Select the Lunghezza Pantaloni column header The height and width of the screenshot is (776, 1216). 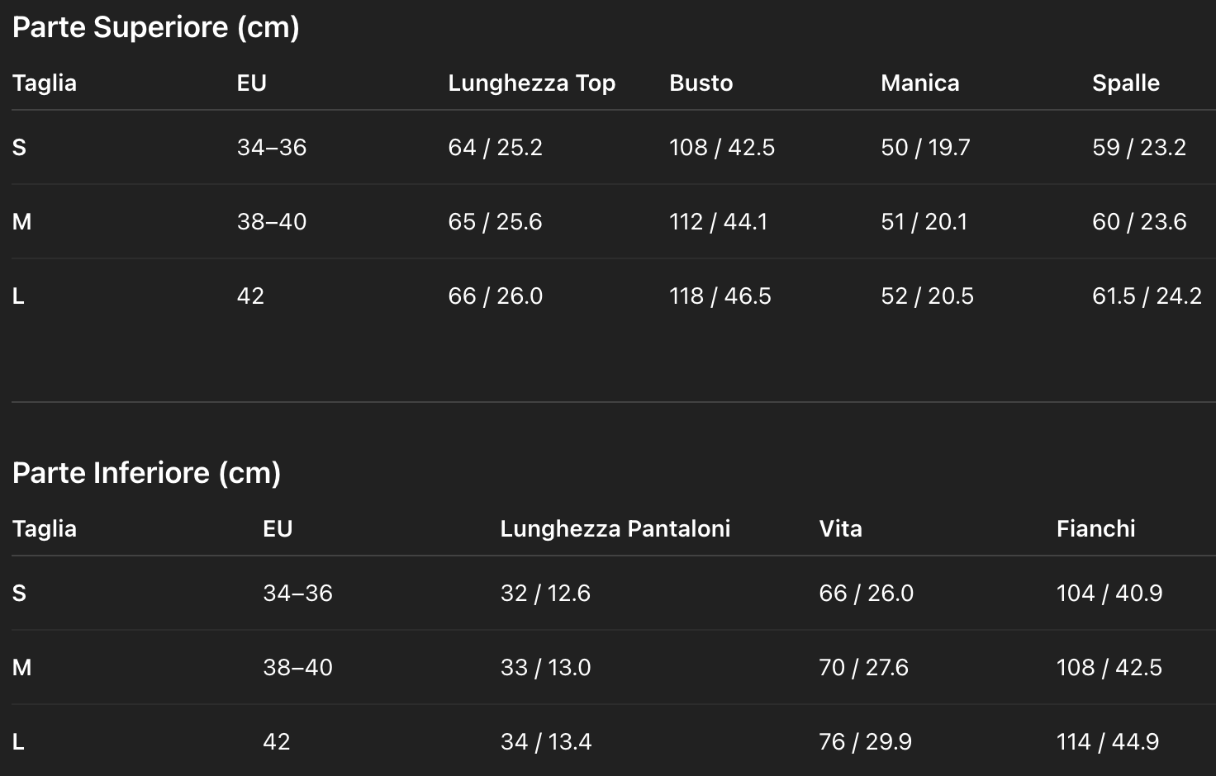point(615,529)
